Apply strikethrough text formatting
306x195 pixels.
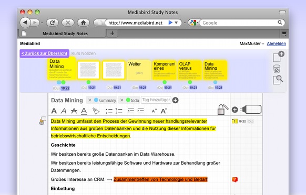click(74, 111)
